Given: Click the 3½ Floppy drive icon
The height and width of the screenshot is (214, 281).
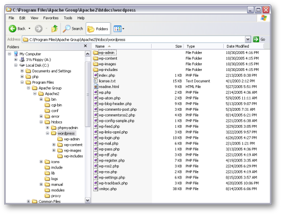Looking at the screenshot, I should pyautogui.click(x=22, y=59).
